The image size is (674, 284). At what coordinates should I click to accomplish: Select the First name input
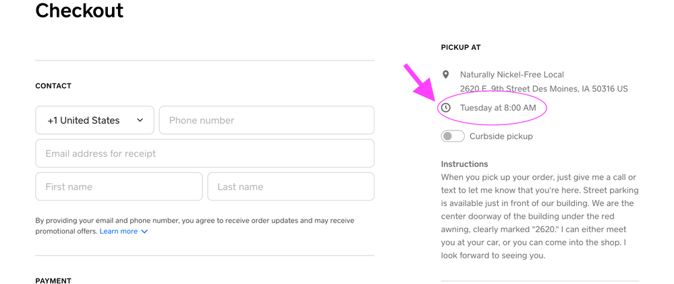point(119,187)
